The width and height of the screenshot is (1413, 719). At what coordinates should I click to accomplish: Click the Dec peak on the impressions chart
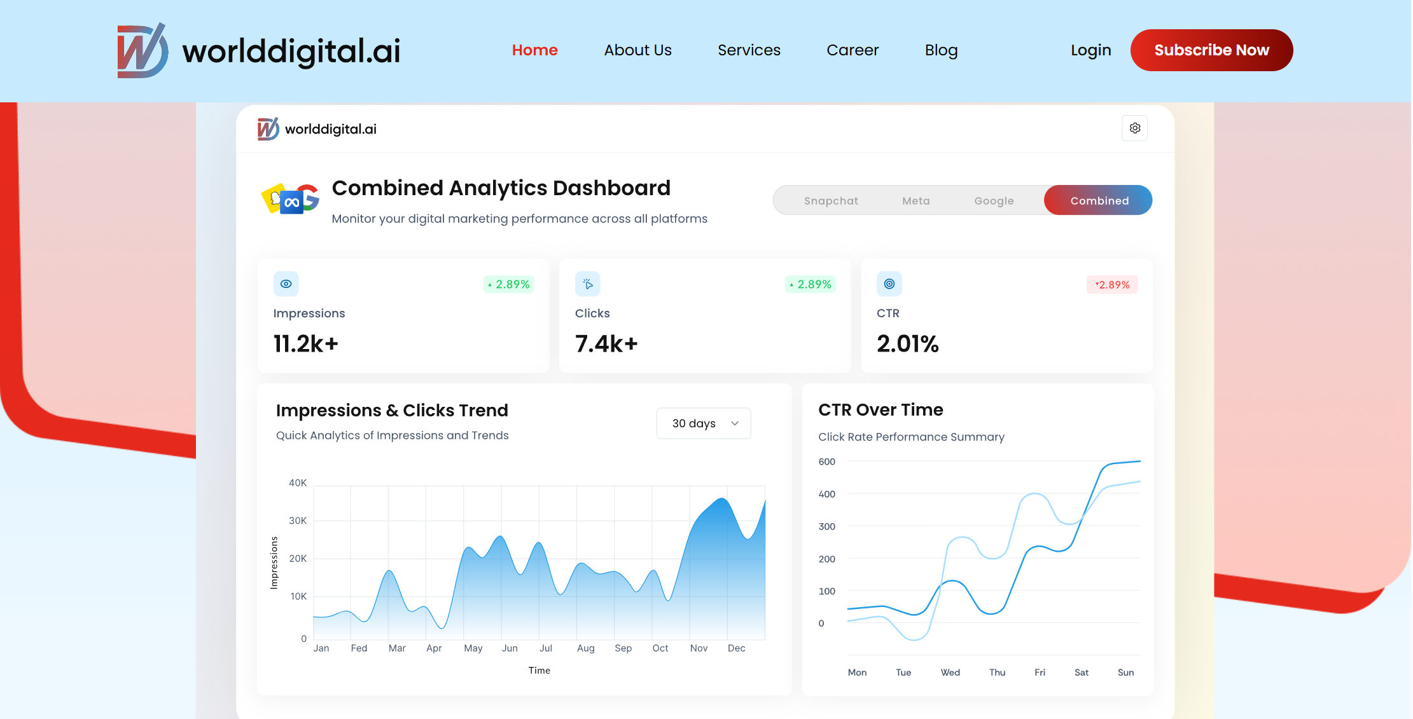[x=722, y=500]
